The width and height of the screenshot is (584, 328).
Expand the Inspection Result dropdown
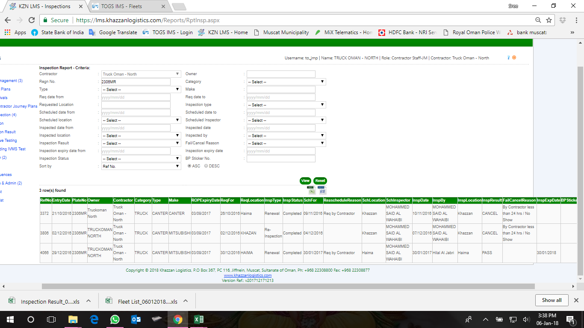pos(141,143)
